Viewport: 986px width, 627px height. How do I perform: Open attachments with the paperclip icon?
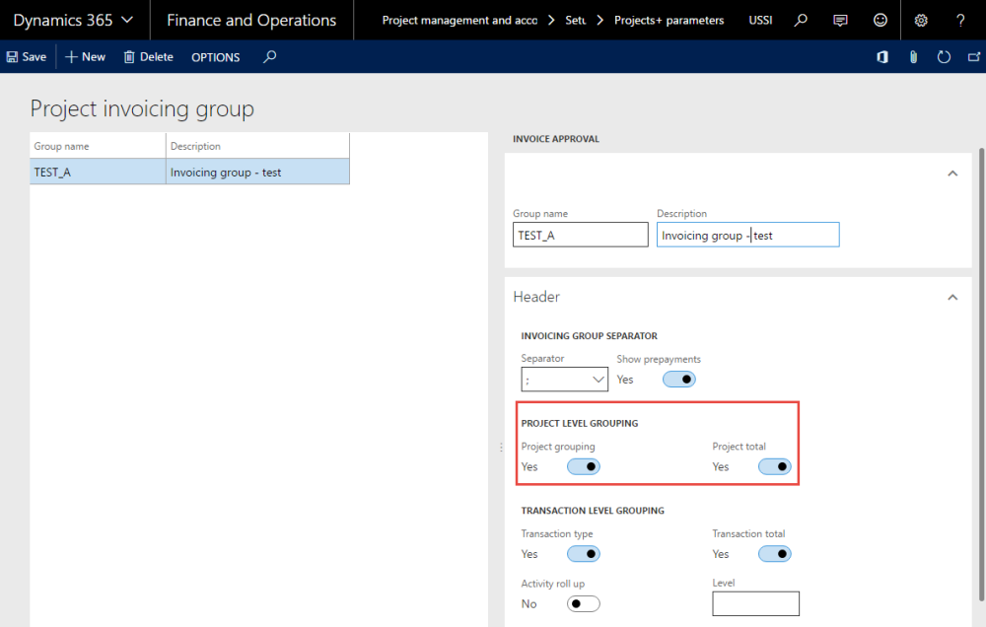click(912, 56)
